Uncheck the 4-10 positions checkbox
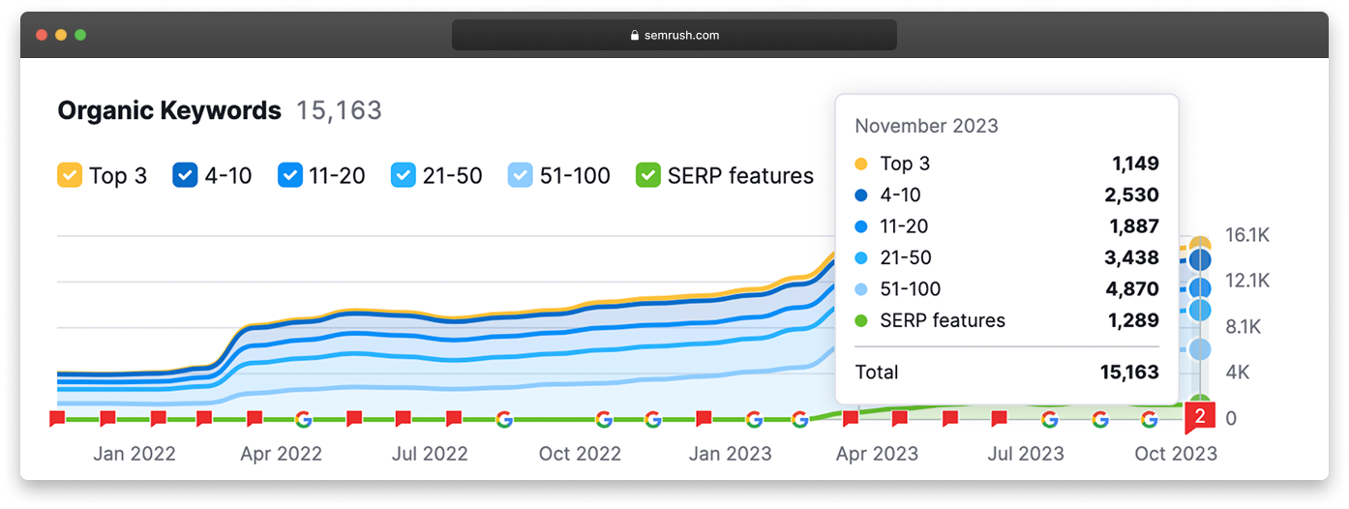The height and width of the screenshot is (509, 1349). 186,176
